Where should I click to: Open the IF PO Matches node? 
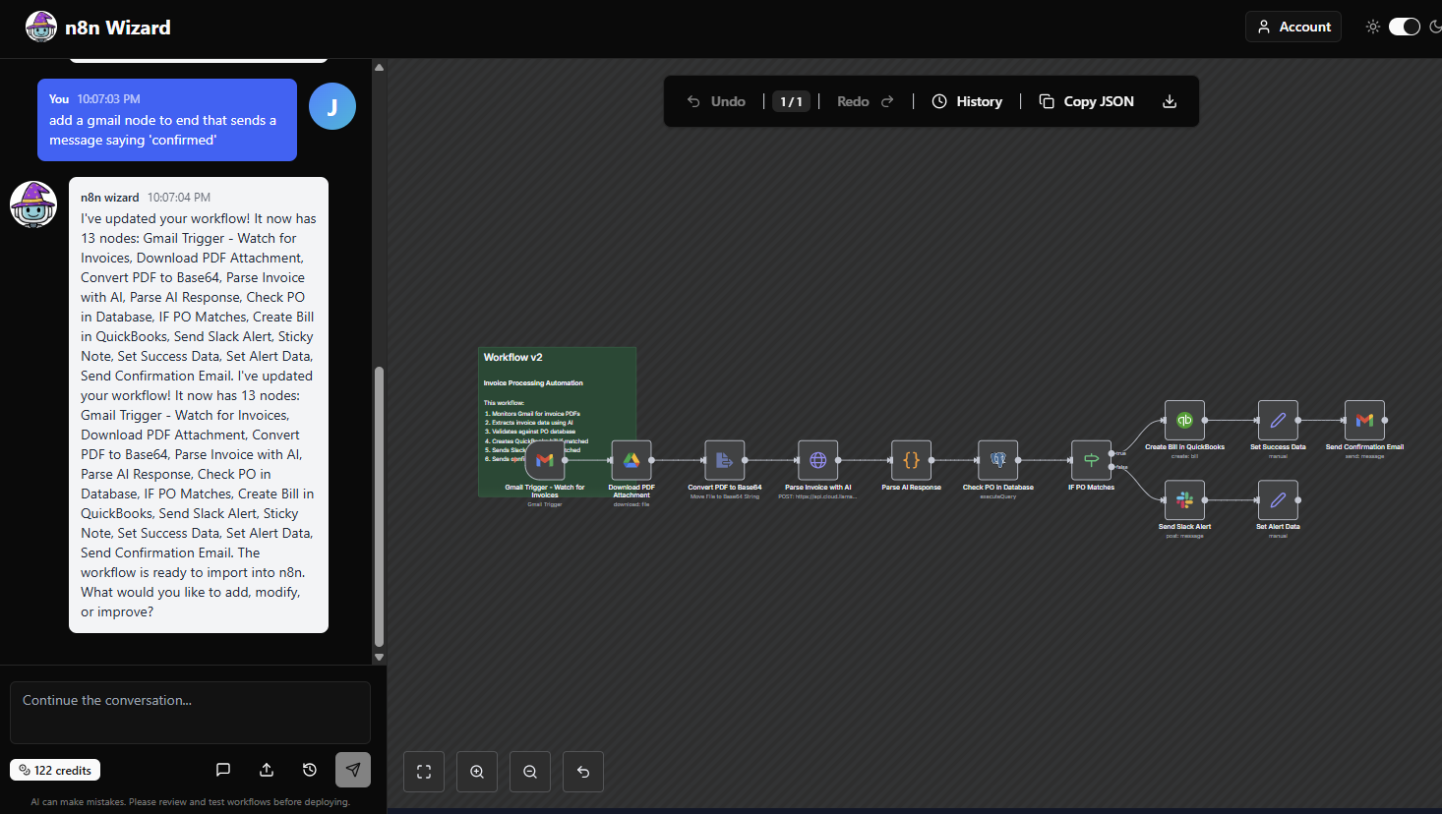pos(1091,459)
